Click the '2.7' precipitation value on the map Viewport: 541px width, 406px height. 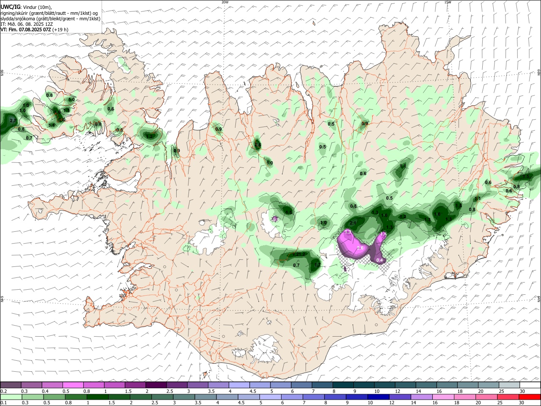point(13,121)
